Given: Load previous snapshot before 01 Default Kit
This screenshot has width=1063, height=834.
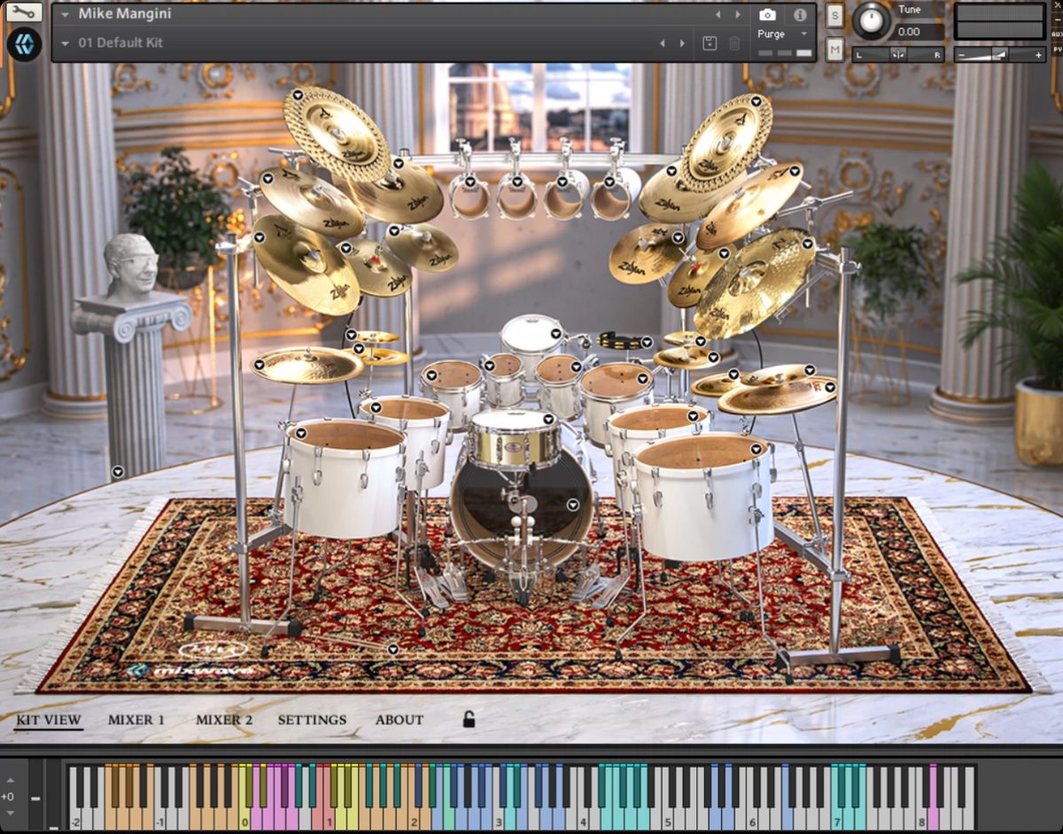Looking at the screenshot, I should click(x=662, y=43).
